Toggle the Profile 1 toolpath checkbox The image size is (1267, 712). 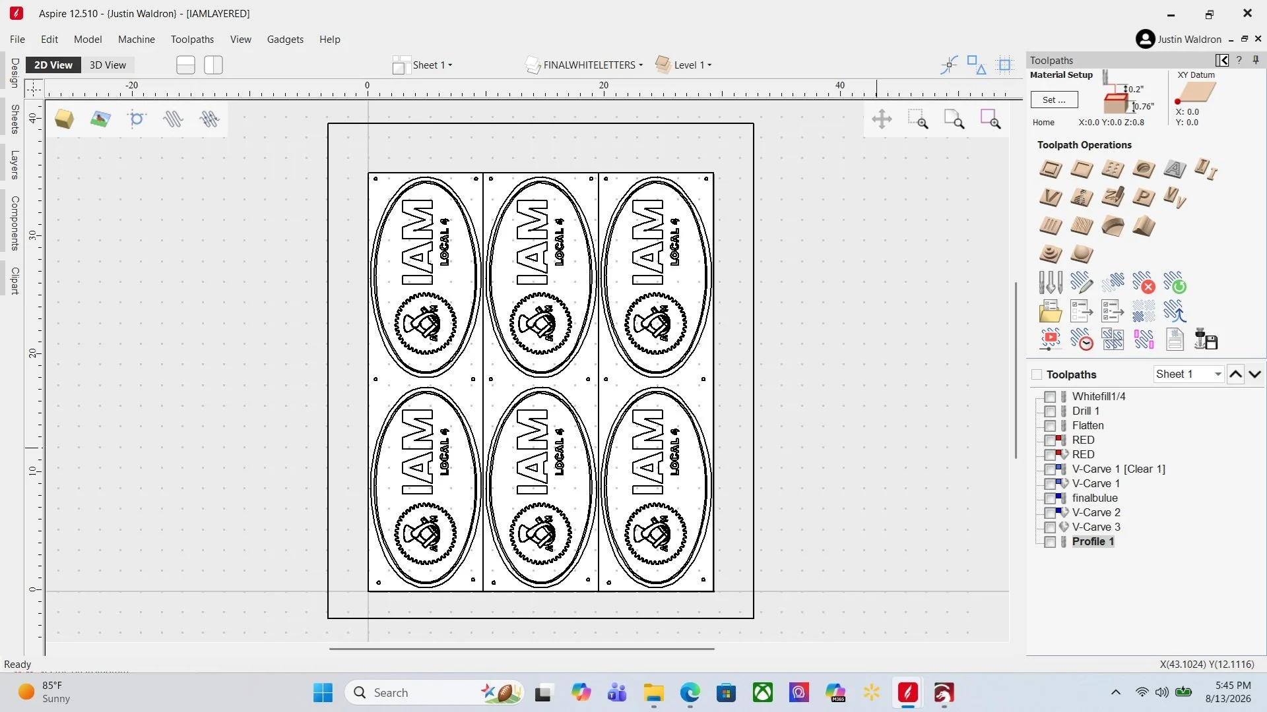tap(1050, 541)
